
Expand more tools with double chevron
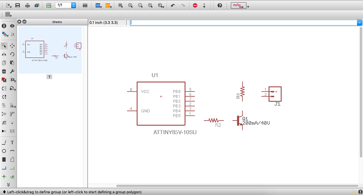pos(8,185)
